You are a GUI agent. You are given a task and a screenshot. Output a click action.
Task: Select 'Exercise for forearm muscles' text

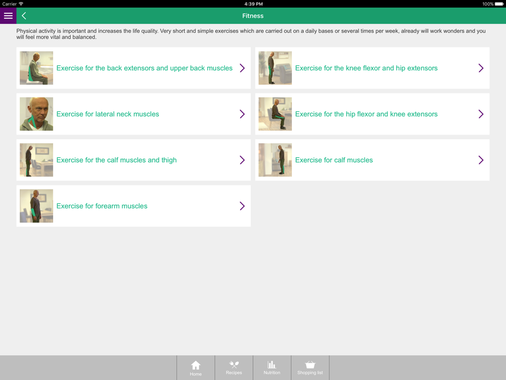pos(102,206)
